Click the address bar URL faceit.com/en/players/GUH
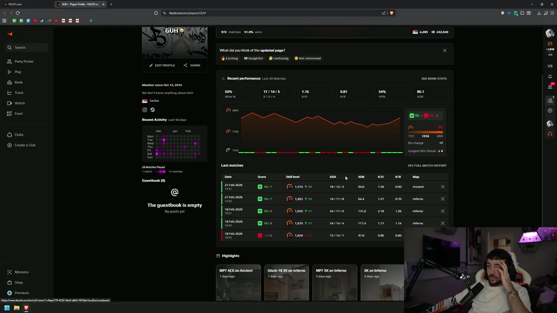The height and width of the screenshot is (313, 557). (188, 13)
